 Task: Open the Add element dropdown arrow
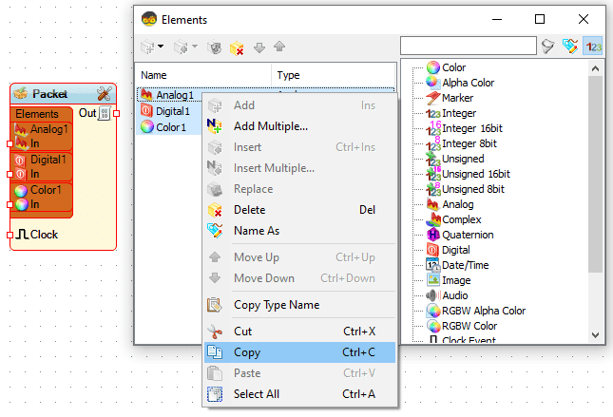(161, 47)
